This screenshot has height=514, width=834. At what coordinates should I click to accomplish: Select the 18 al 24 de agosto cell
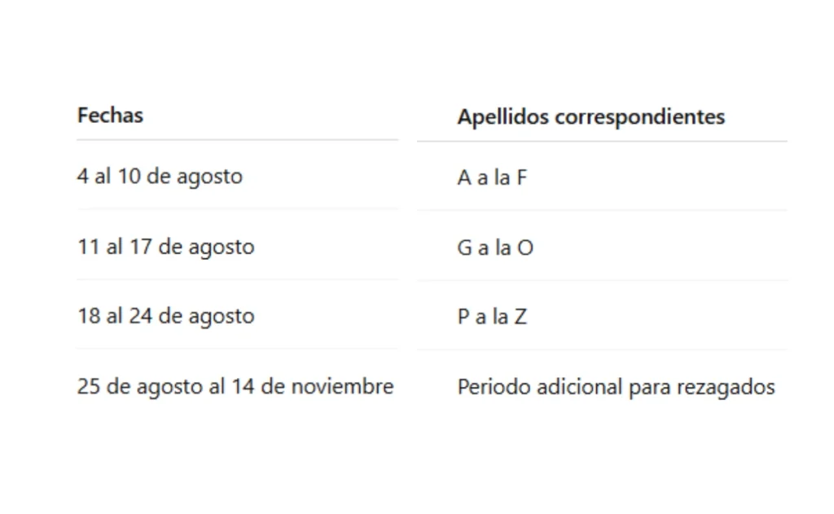(166, 316)
